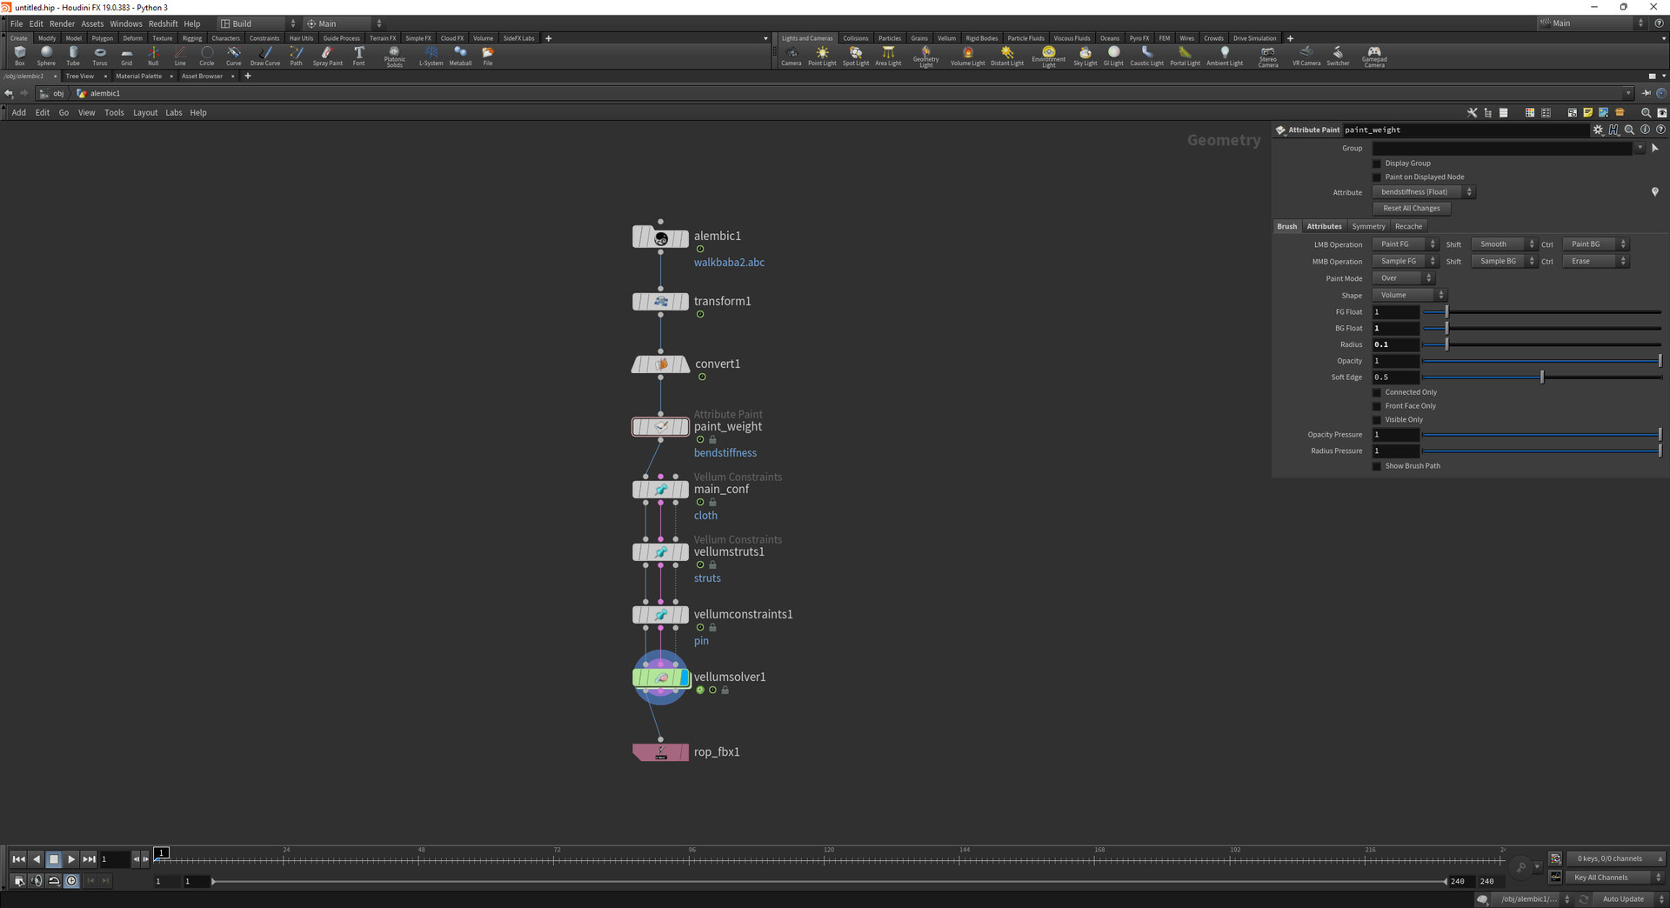The image size is (1670, 908).
Task: Select the Grid shelf tool
Action: pos(127,56)
